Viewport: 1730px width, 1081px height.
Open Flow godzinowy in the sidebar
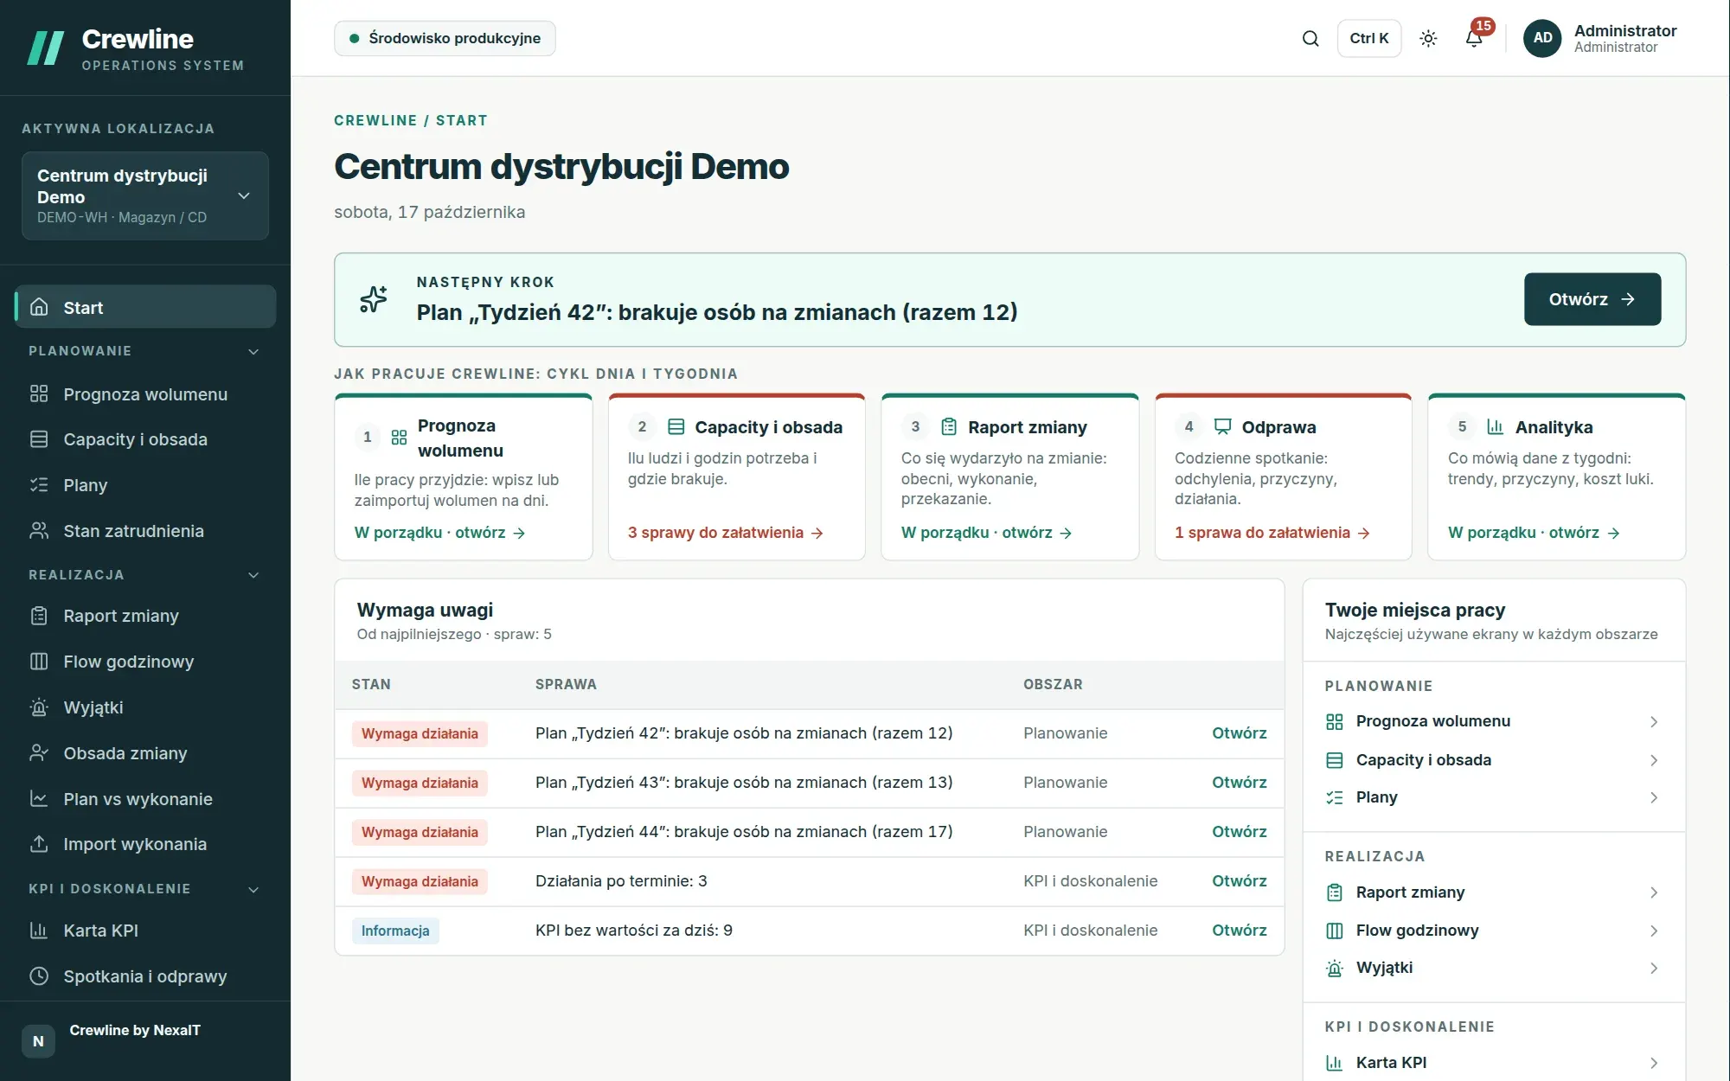pyautogui.click(x=145, y=662)
